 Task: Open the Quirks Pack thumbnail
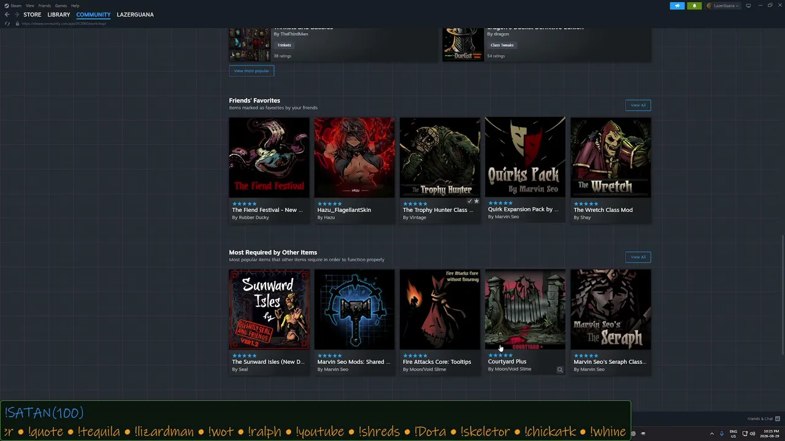[x=525, y=157]
